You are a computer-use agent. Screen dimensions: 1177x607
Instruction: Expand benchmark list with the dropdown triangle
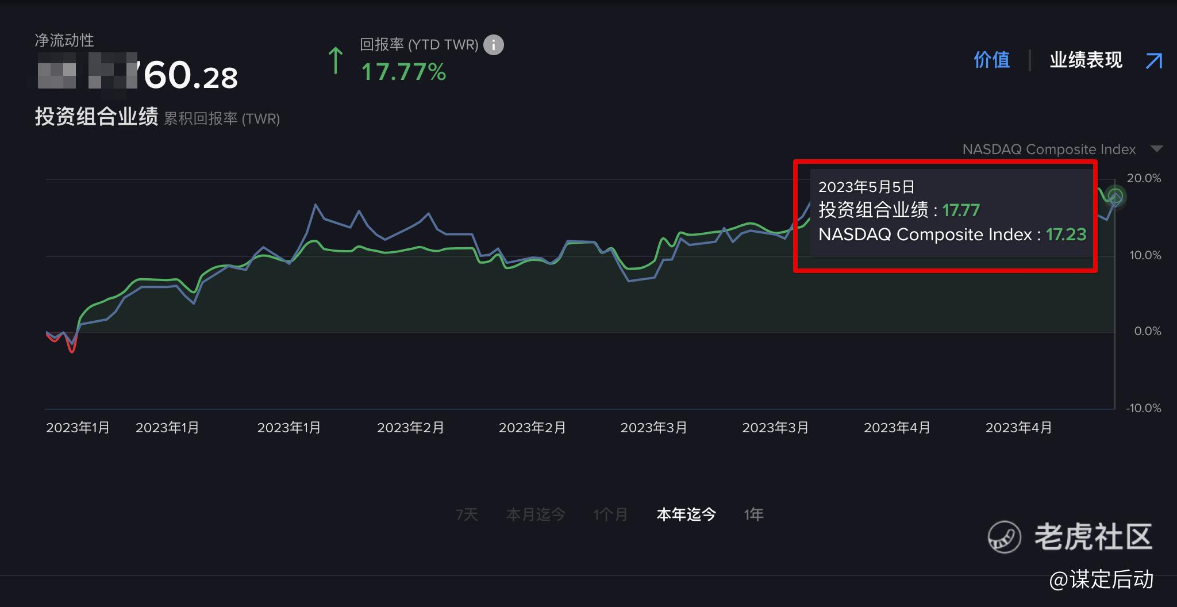click(1157, 149)
